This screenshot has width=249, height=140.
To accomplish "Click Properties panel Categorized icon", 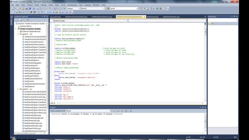I will pyautogui.click(x=209, y=24).
